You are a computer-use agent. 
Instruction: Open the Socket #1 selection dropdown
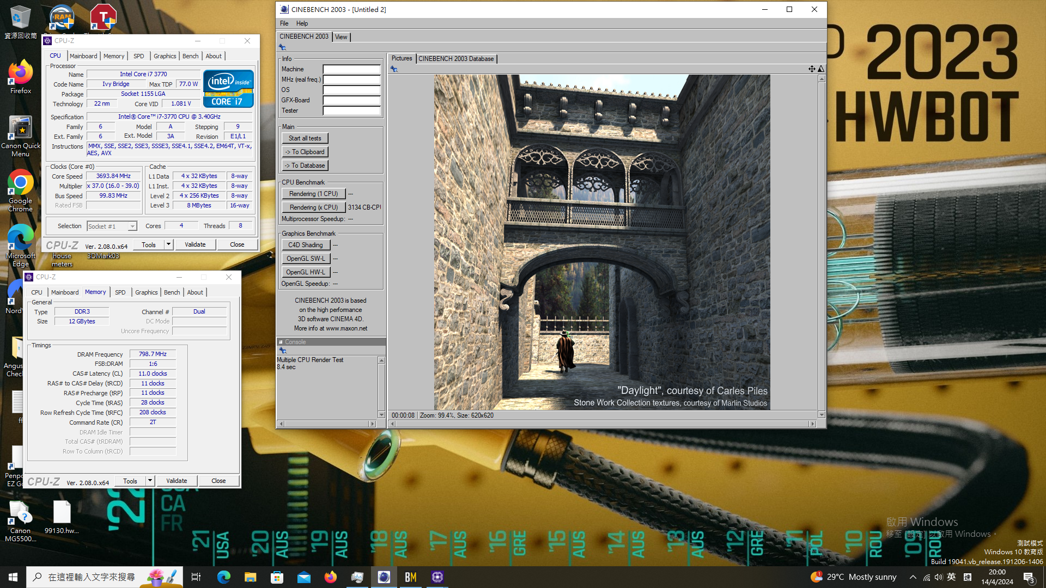point(132,226)
